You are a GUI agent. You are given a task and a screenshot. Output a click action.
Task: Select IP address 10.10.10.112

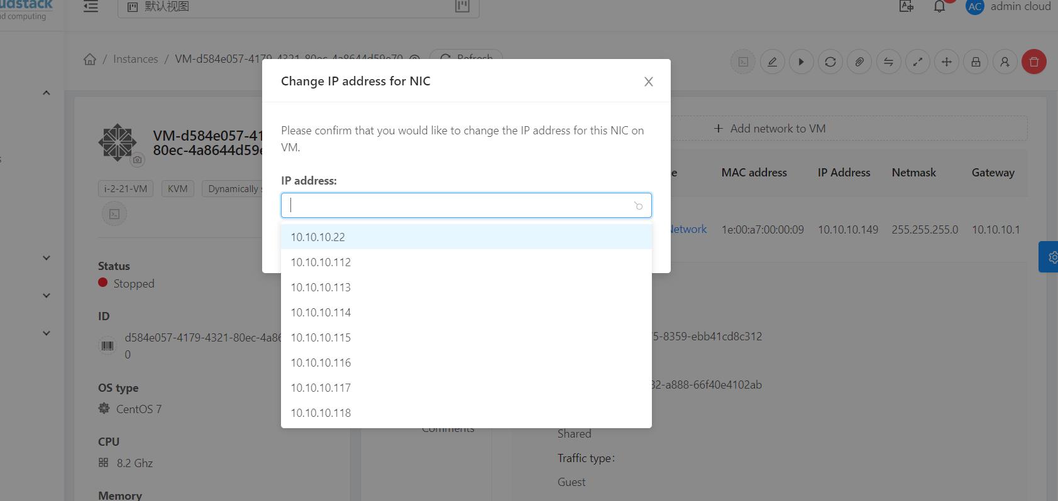(466, 262)
